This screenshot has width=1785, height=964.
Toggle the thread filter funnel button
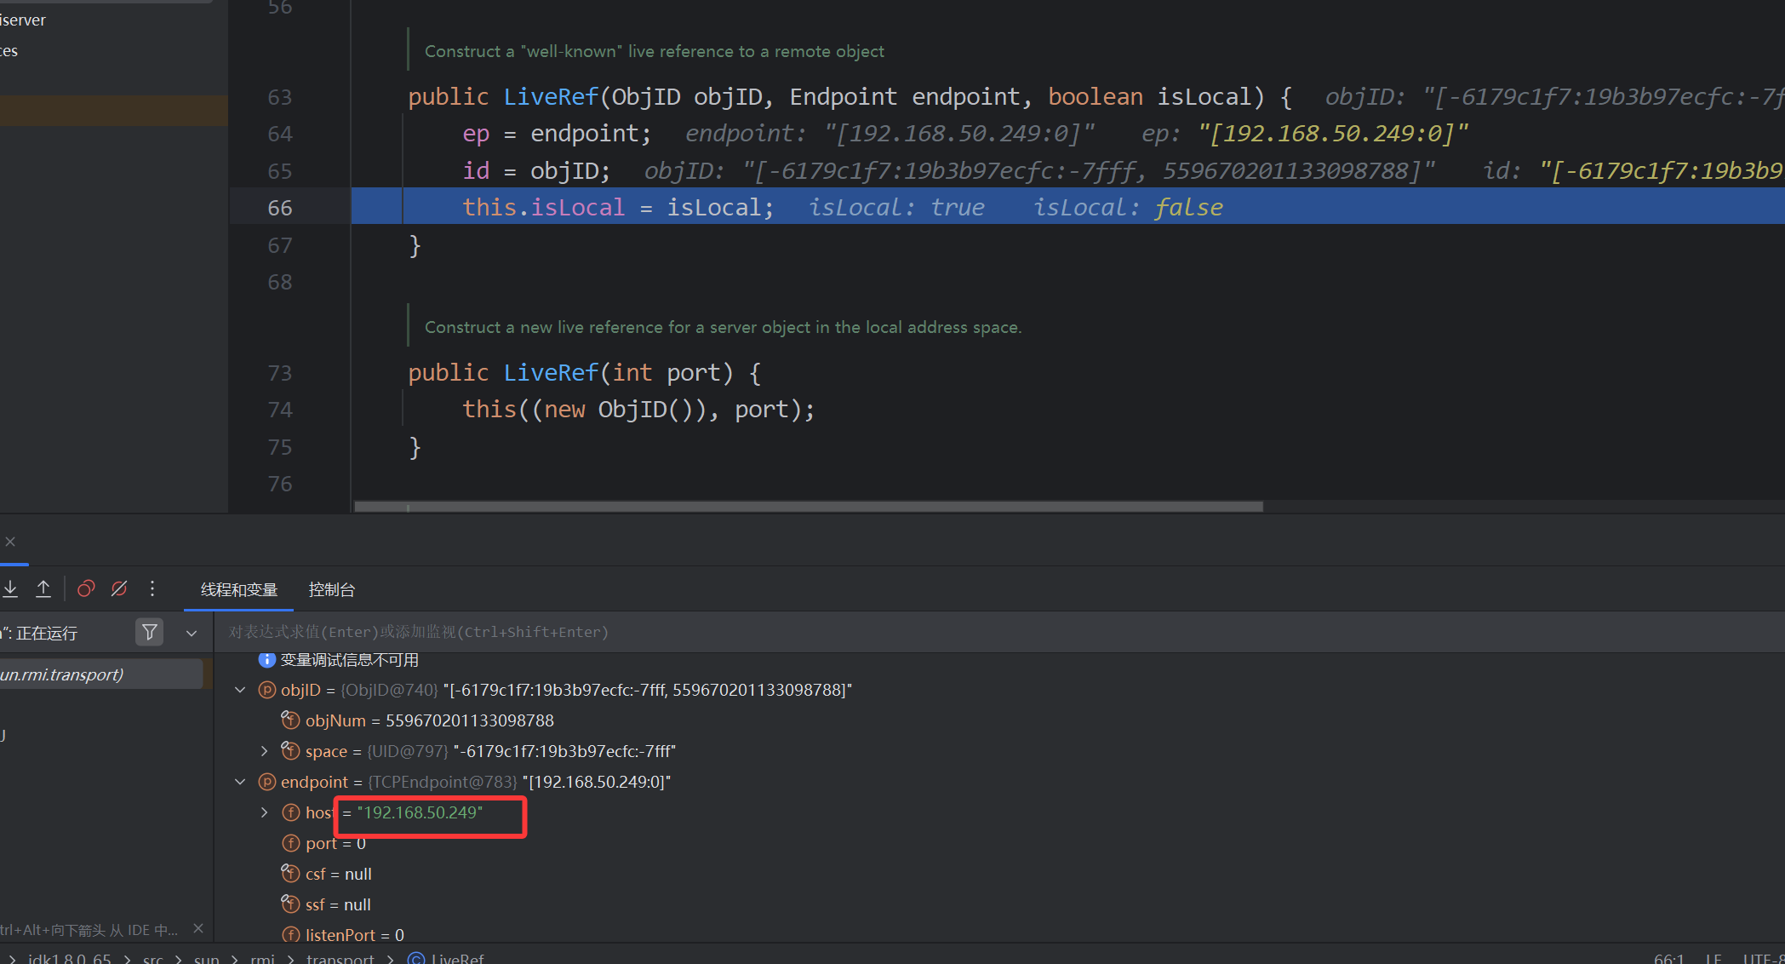pyautogui.click(x=150, y=632)
